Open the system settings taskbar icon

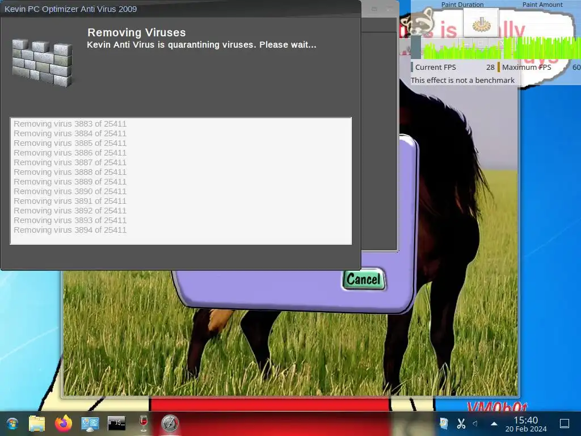90,424
